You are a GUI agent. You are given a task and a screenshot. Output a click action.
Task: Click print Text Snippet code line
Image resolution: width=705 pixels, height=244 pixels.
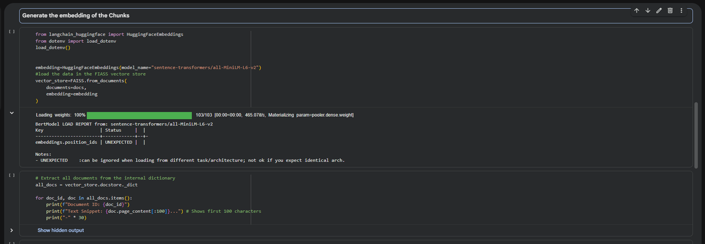click(x=153, y=211)
